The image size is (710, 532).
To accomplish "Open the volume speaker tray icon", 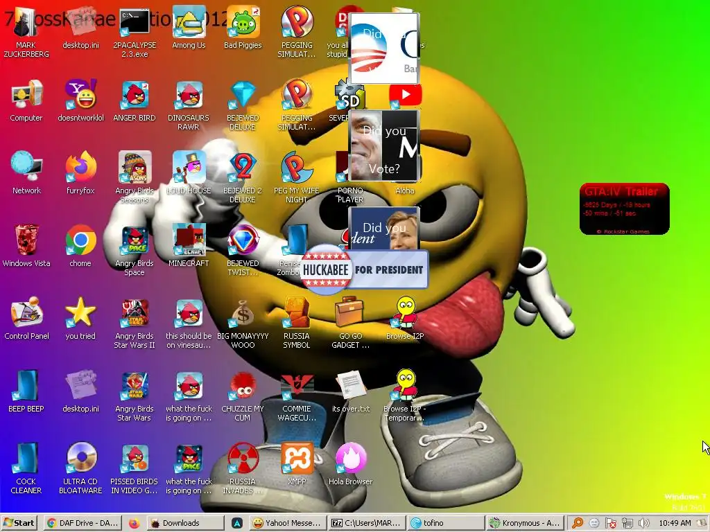I will pyautogui.click(x=643, y=524).
